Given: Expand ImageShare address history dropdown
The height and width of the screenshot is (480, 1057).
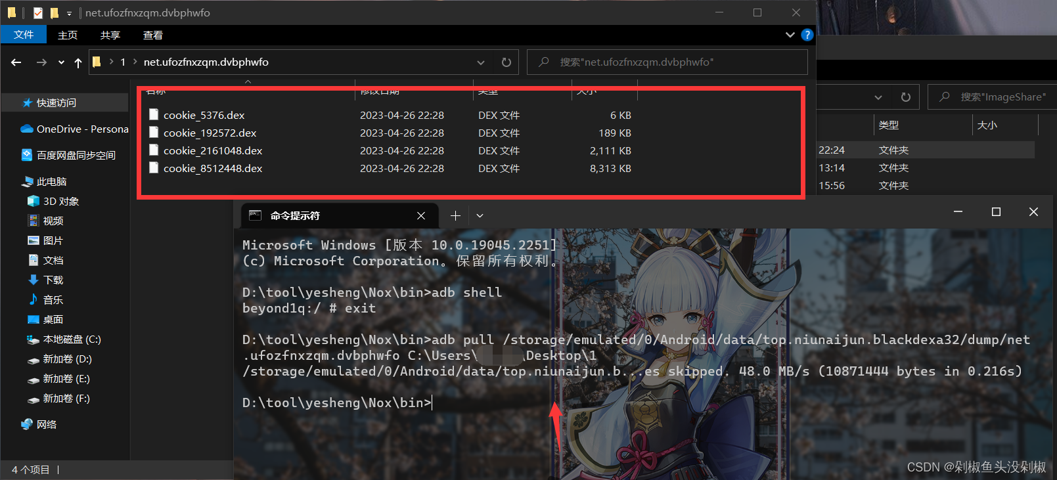Looking at the screenshot, I should (x=878, y=97).
